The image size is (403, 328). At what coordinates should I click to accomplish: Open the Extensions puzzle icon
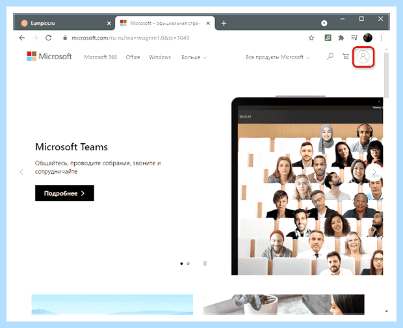tap(341, 38)
